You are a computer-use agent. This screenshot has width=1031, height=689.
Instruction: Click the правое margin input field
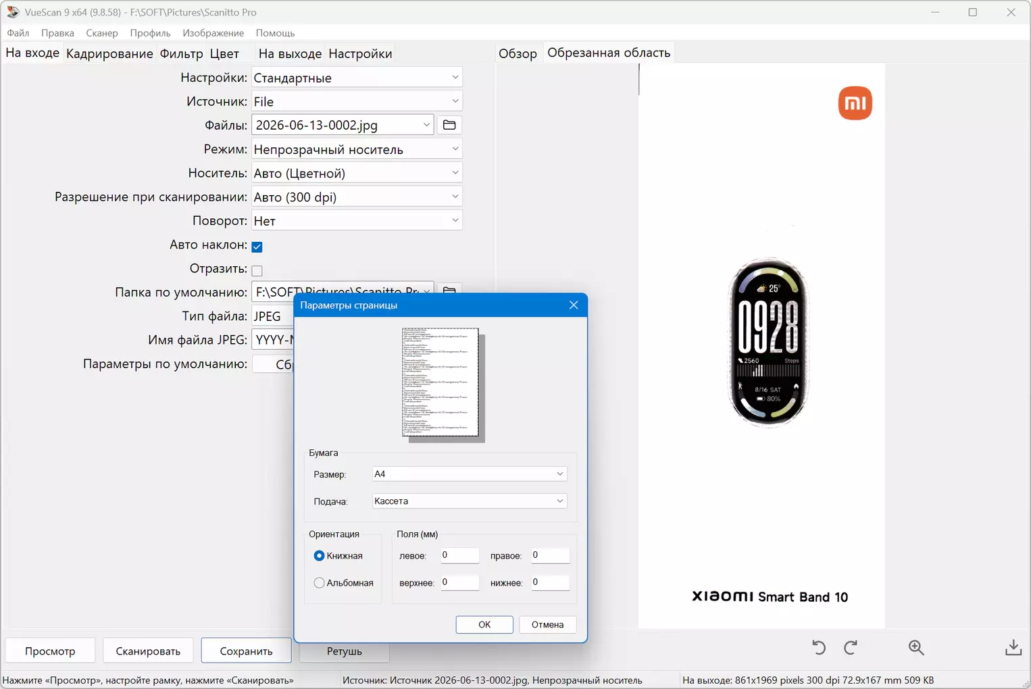tap(551, 555)
